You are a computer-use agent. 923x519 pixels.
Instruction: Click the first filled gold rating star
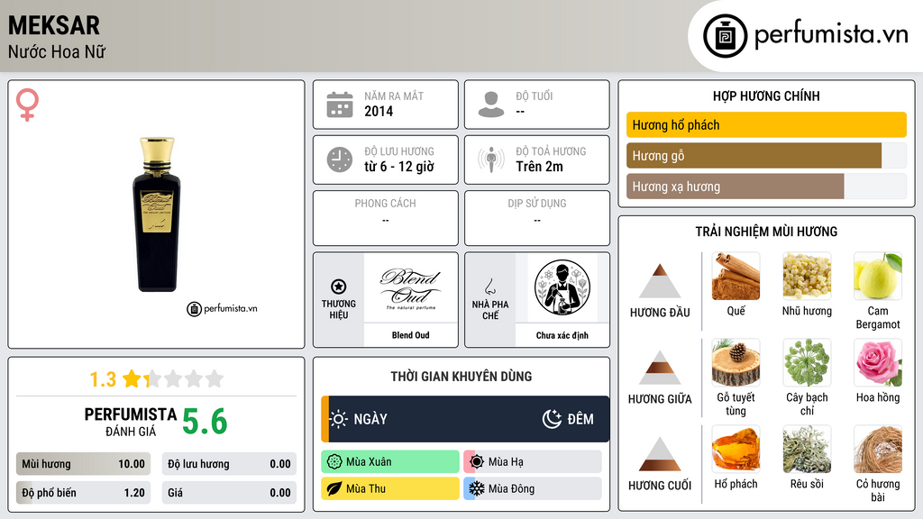pyautogui.click(x=132, y=378)
